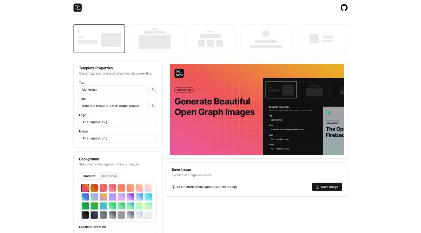
Task: Click the Logo file field ognew.svg
Action: [118, 122]
